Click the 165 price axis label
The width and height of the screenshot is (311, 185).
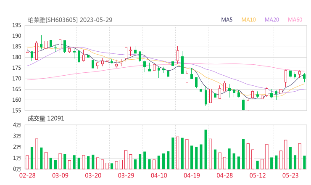[x=17, y=89]
